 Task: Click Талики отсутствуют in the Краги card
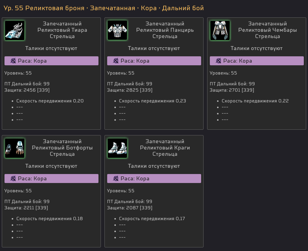154,166
